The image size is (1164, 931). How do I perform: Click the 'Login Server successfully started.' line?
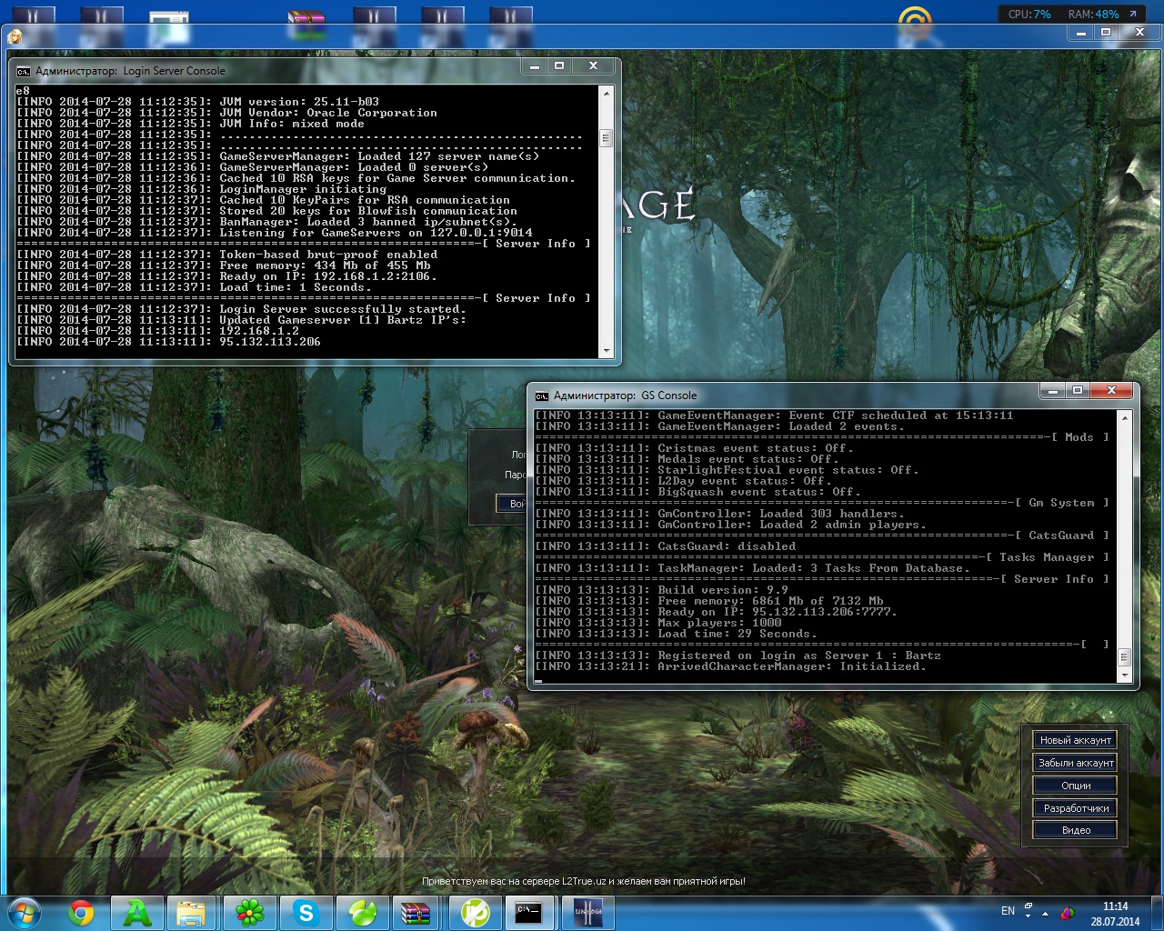tap(241, 309)
